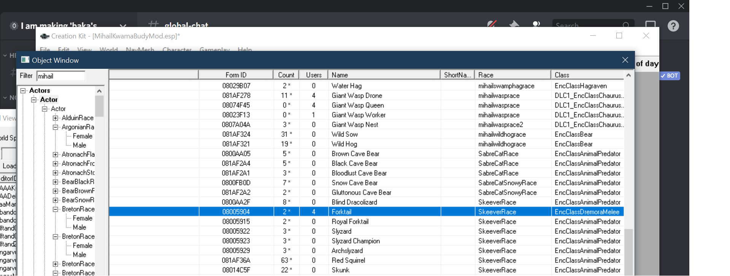Collapse the top-level Actors tree node

tap(23, 90)
